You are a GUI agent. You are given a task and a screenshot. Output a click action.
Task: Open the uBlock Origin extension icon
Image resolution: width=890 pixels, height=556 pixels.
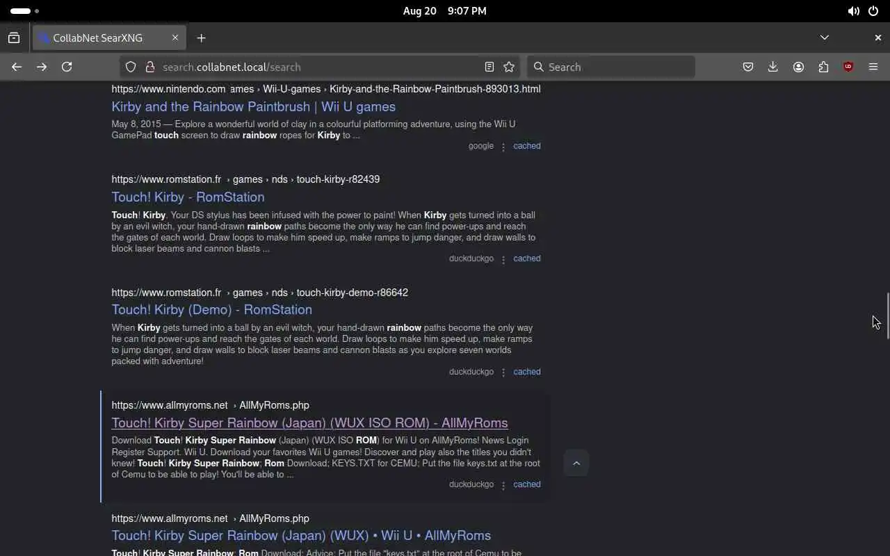tap(848, 67)
